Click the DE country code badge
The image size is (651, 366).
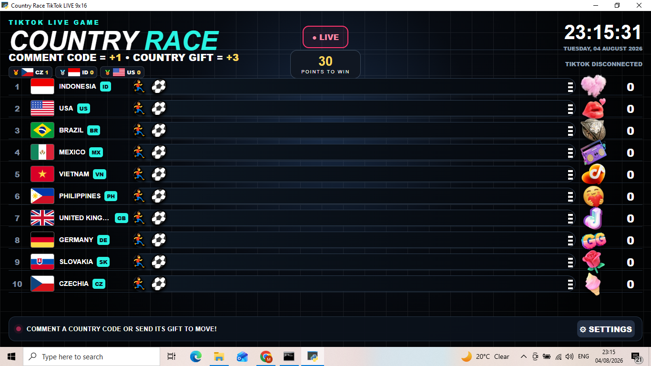coord(103,240)
